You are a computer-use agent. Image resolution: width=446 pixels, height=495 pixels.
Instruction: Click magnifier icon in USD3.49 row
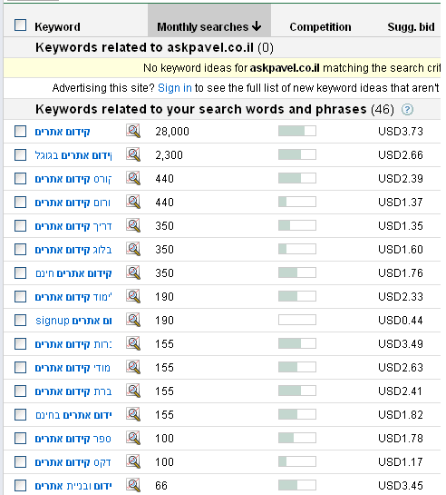133,343
